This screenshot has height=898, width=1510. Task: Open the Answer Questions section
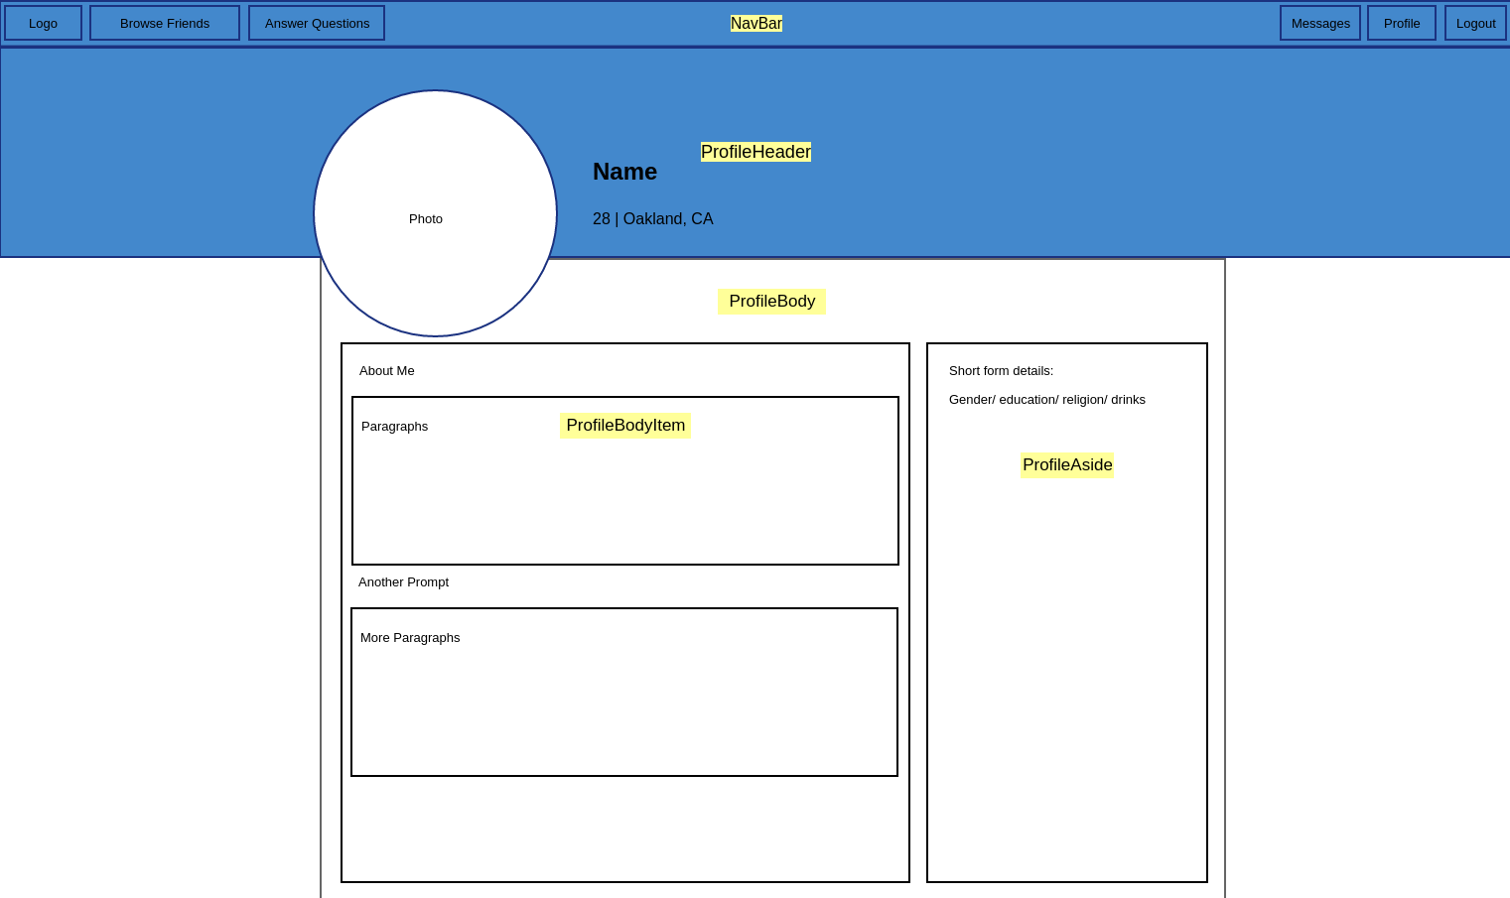[316, 23]
